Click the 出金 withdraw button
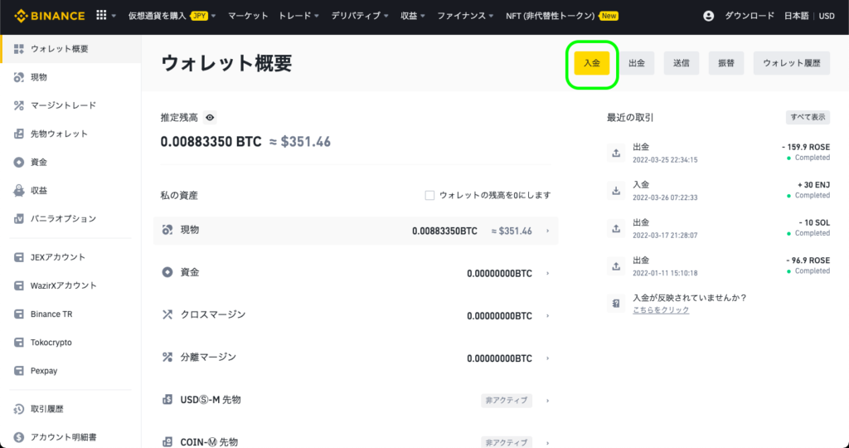This screenshot has height=448, width=849. tap(637, 63)
